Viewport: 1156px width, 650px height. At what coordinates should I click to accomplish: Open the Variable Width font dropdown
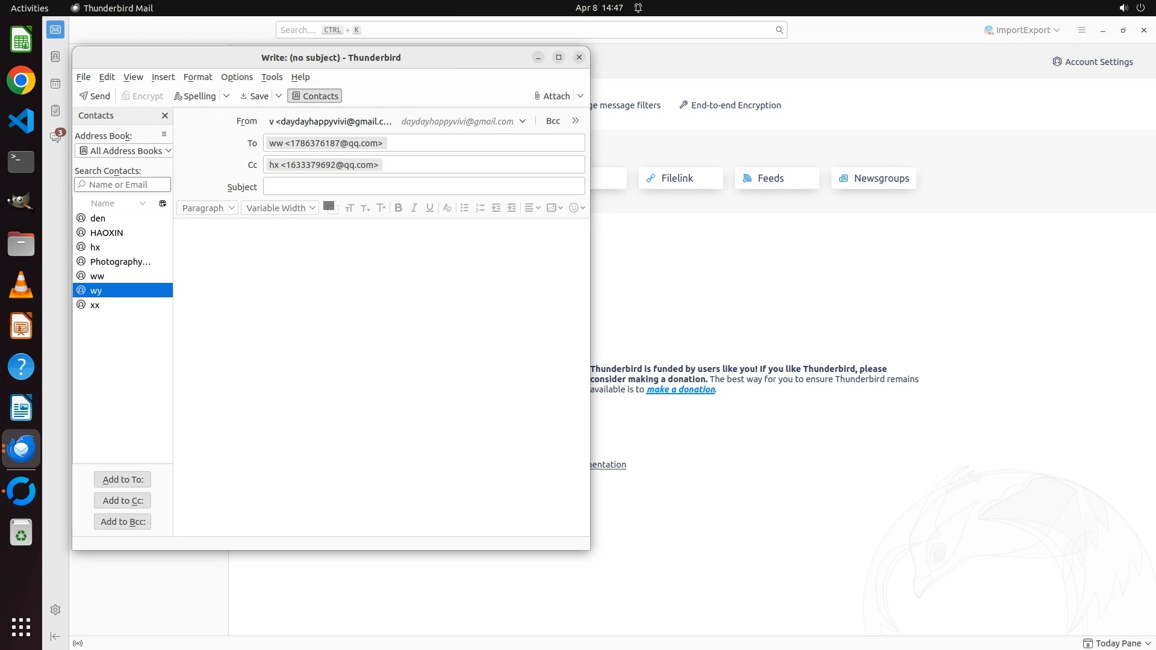point(280,208)
